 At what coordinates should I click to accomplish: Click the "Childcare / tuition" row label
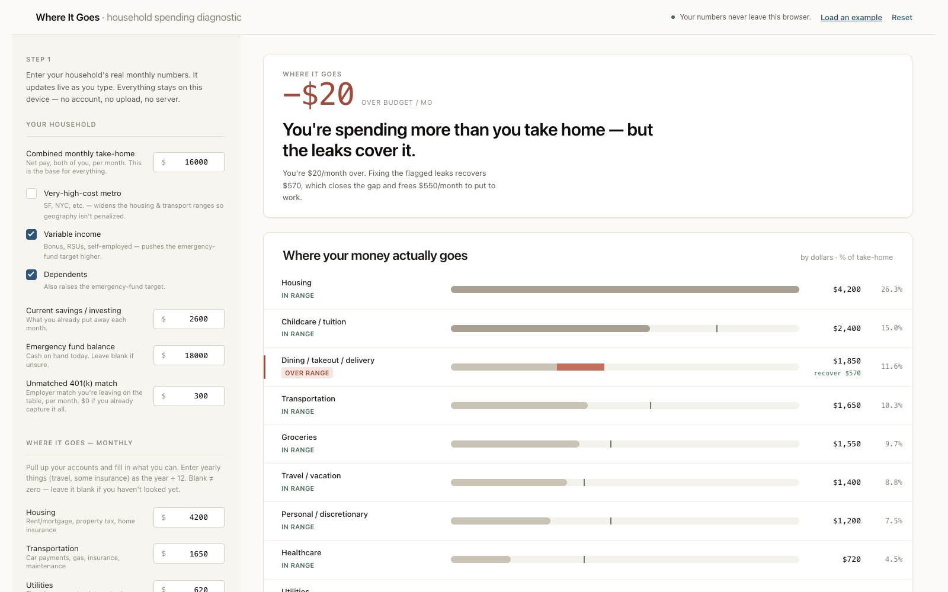click(313, 322)
